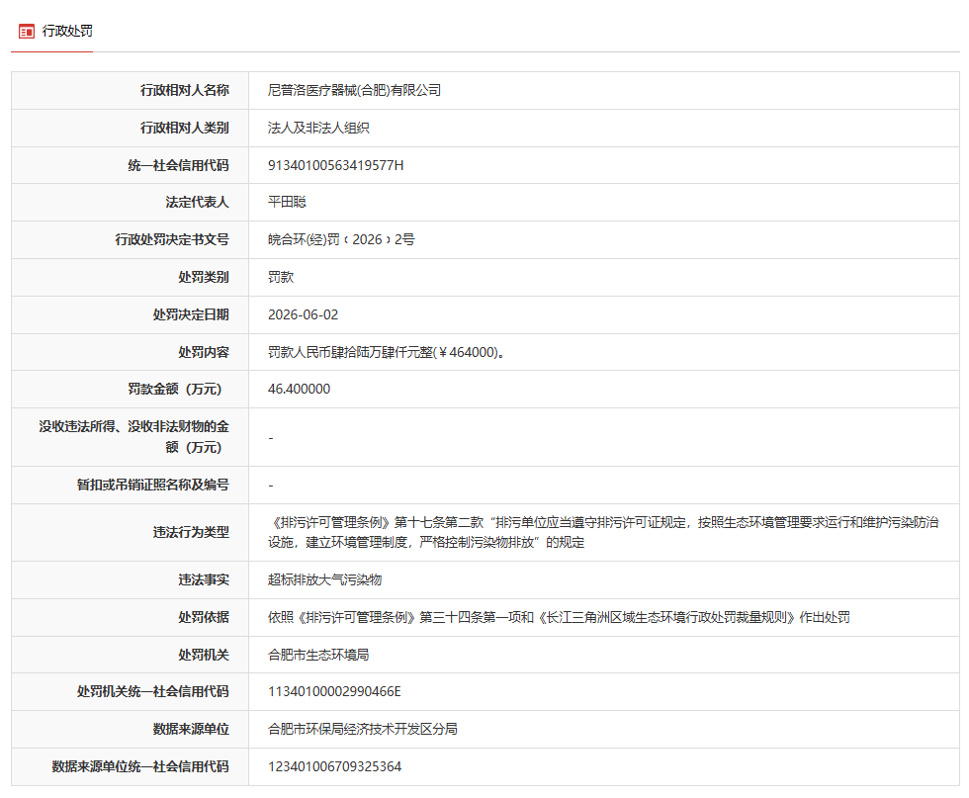Select the 行政处罚 tab heading
The image size is (969, 798).
click(x=67, y=31)
